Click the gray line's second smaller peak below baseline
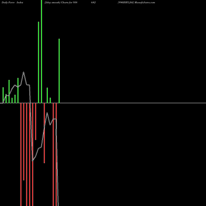 click(47, 113)
